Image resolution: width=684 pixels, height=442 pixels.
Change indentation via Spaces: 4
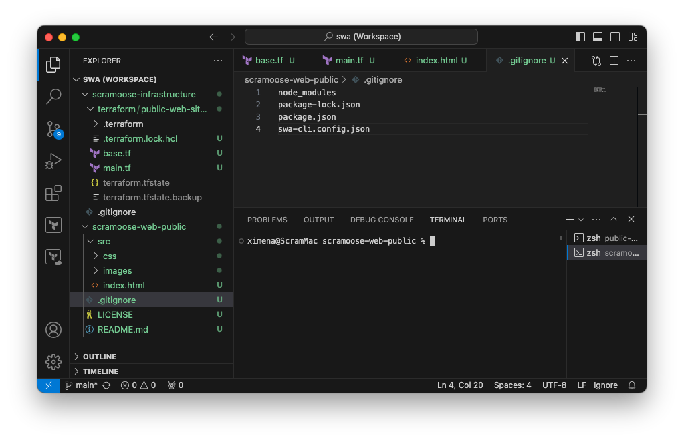(x=513, y=385)
